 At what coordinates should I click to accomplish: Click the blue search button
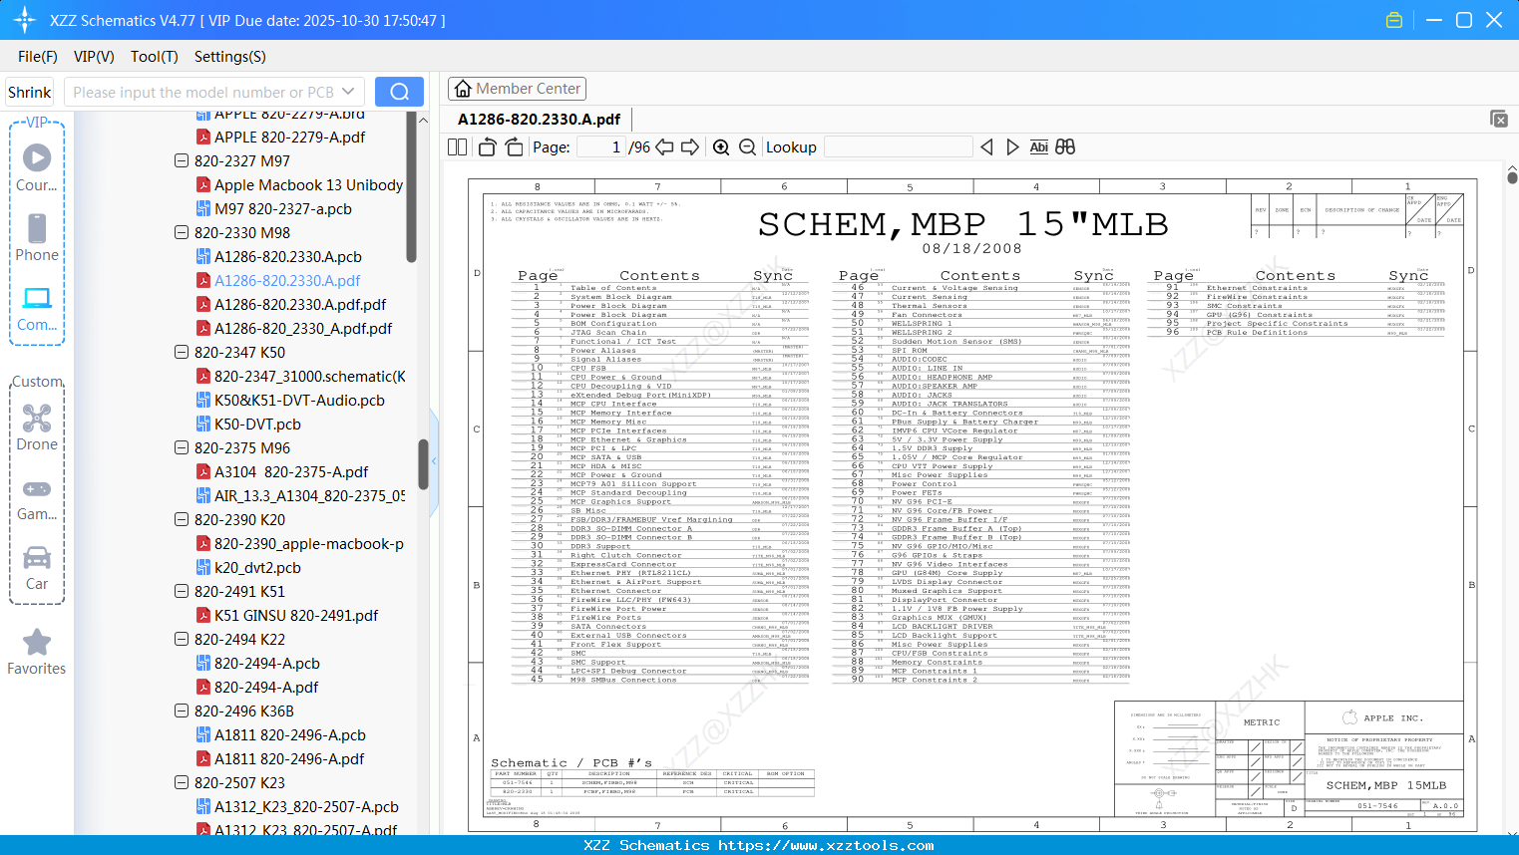[399, 92]
